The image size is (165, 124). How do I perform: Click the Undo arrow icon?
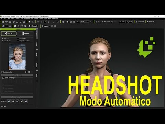(38, 22)
